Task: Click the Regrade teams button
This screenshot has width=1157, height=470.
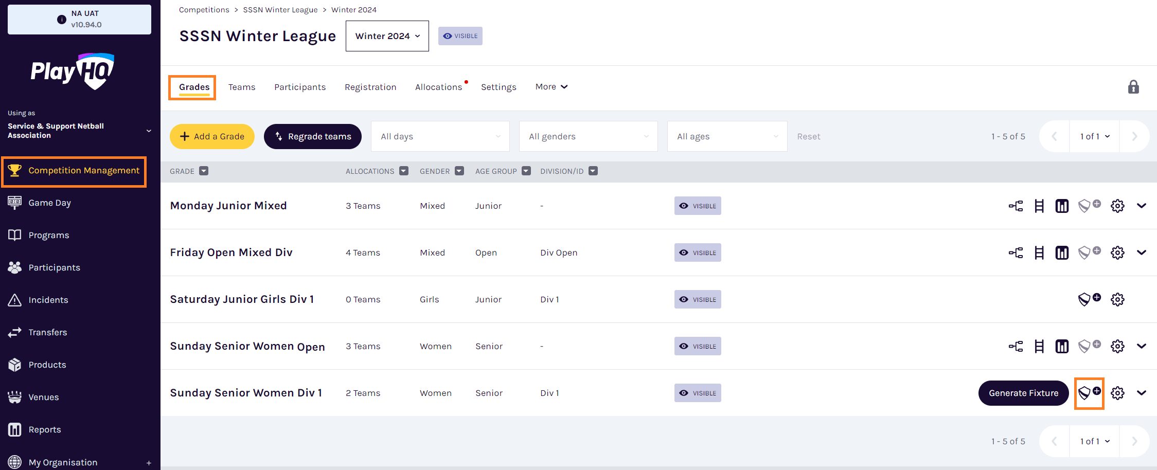Action: pos(313,136)
